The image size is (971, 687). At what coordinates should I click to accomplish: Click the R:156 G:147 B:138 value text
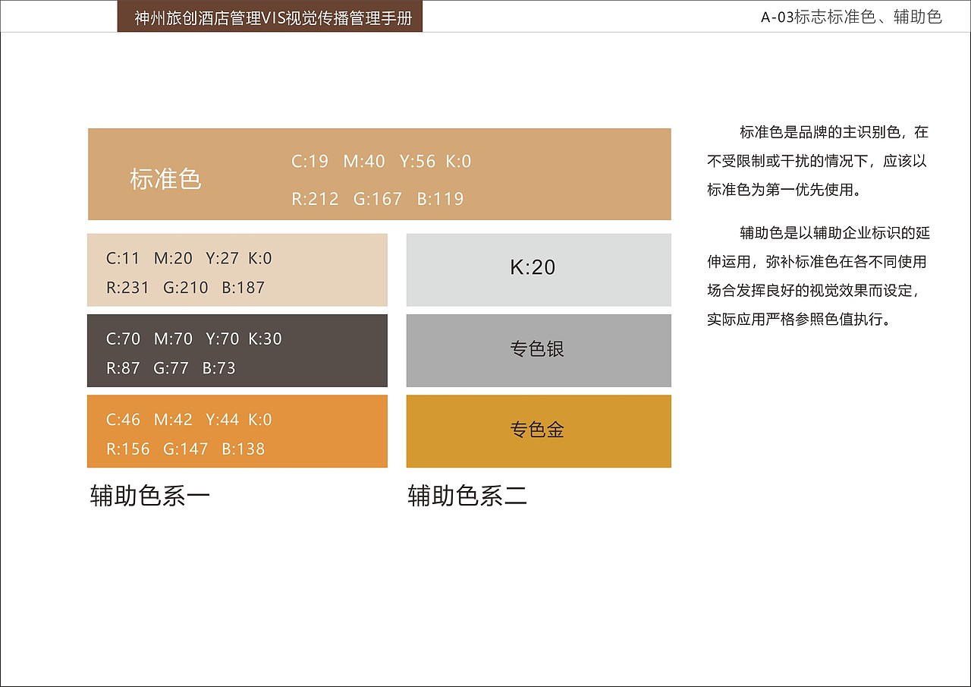point(182,449)
